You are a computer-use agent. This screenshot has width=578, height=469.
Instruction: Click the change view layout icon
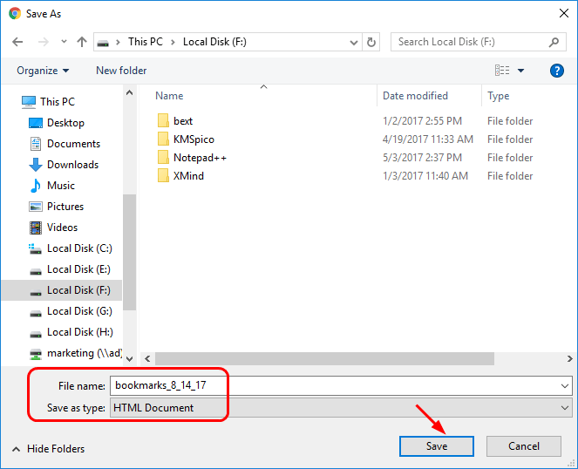coord(502,71)
